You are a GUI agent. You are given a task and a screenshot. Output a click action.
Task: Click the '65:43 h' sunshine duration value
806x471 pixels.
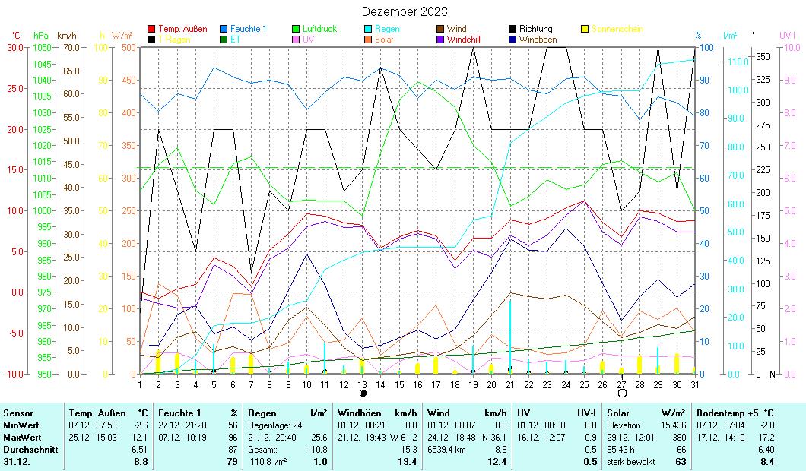click(x=621, y=450)
